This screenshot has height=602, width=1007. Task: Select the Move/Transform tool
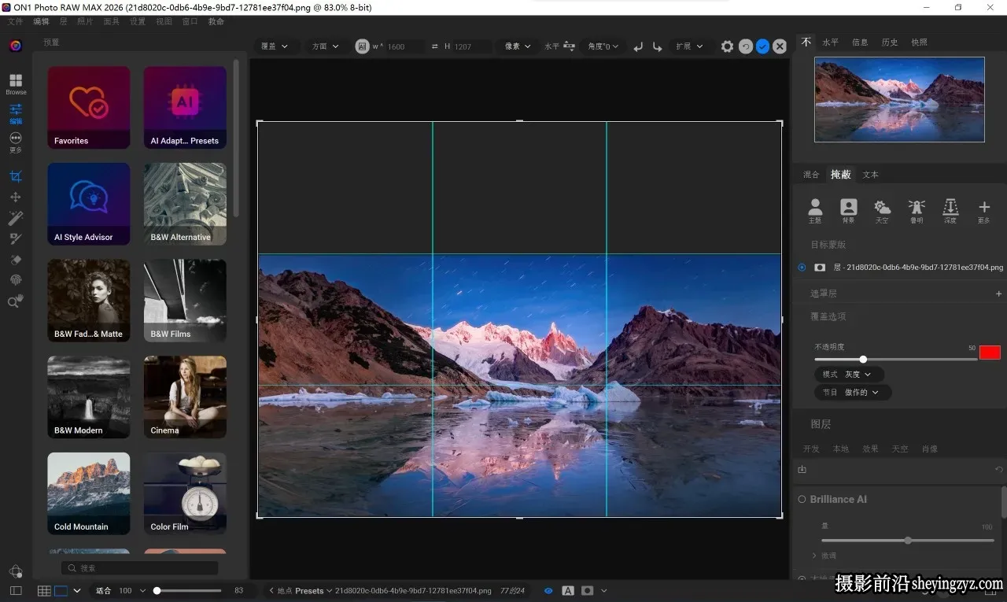click(16, 197)
